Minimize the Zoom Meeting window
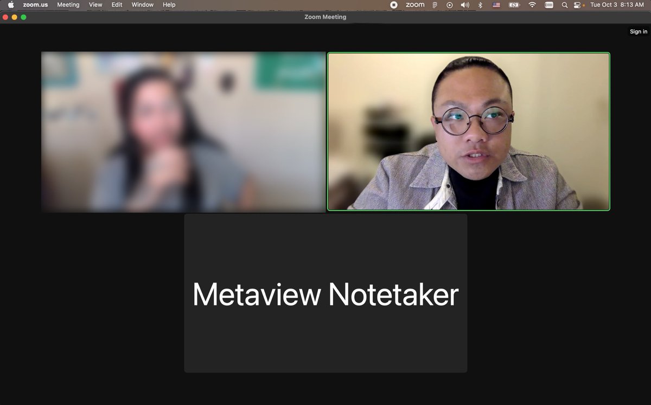This screenshot has width=651, height=405. (x=15, y=17)
